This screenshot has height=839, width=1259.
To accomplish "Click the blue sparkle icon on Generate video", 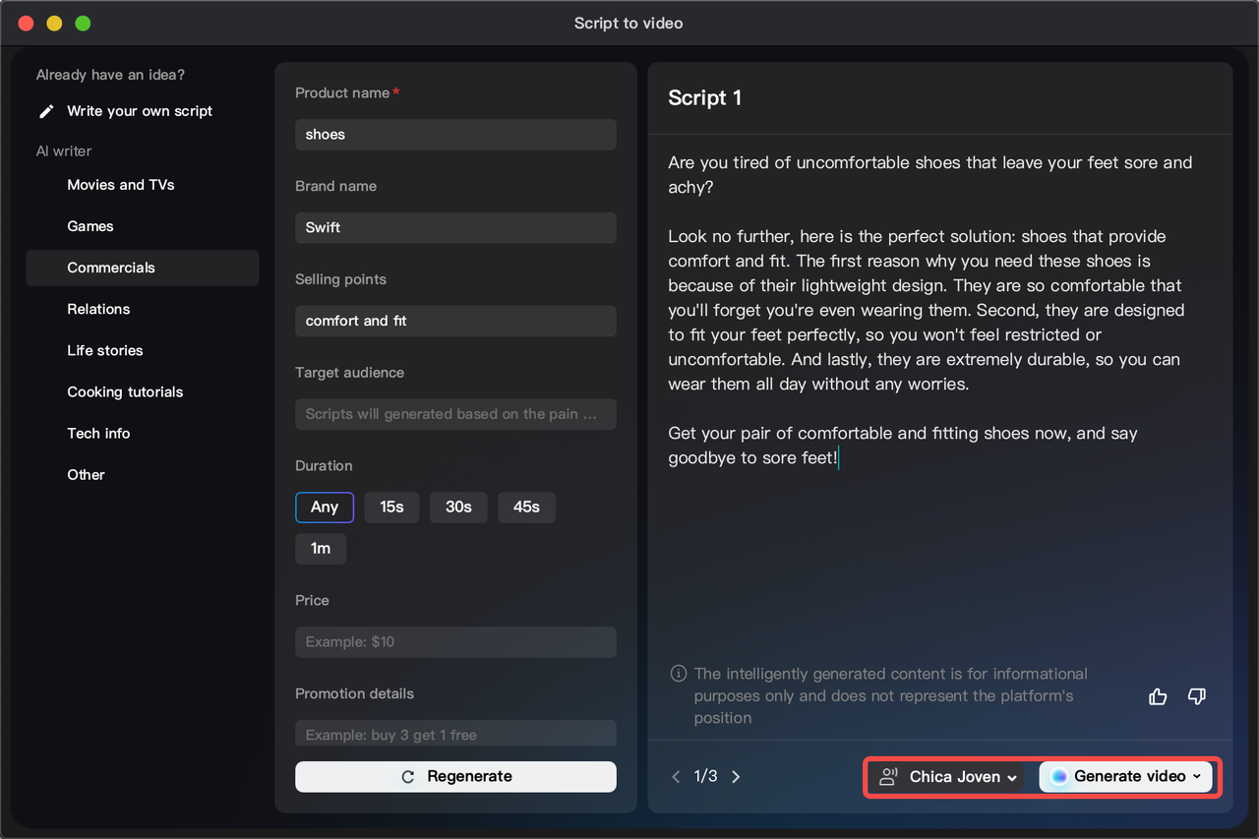I will pos(1058,776).
